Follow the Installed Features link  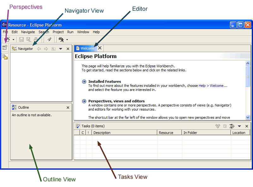coord(105,81)
